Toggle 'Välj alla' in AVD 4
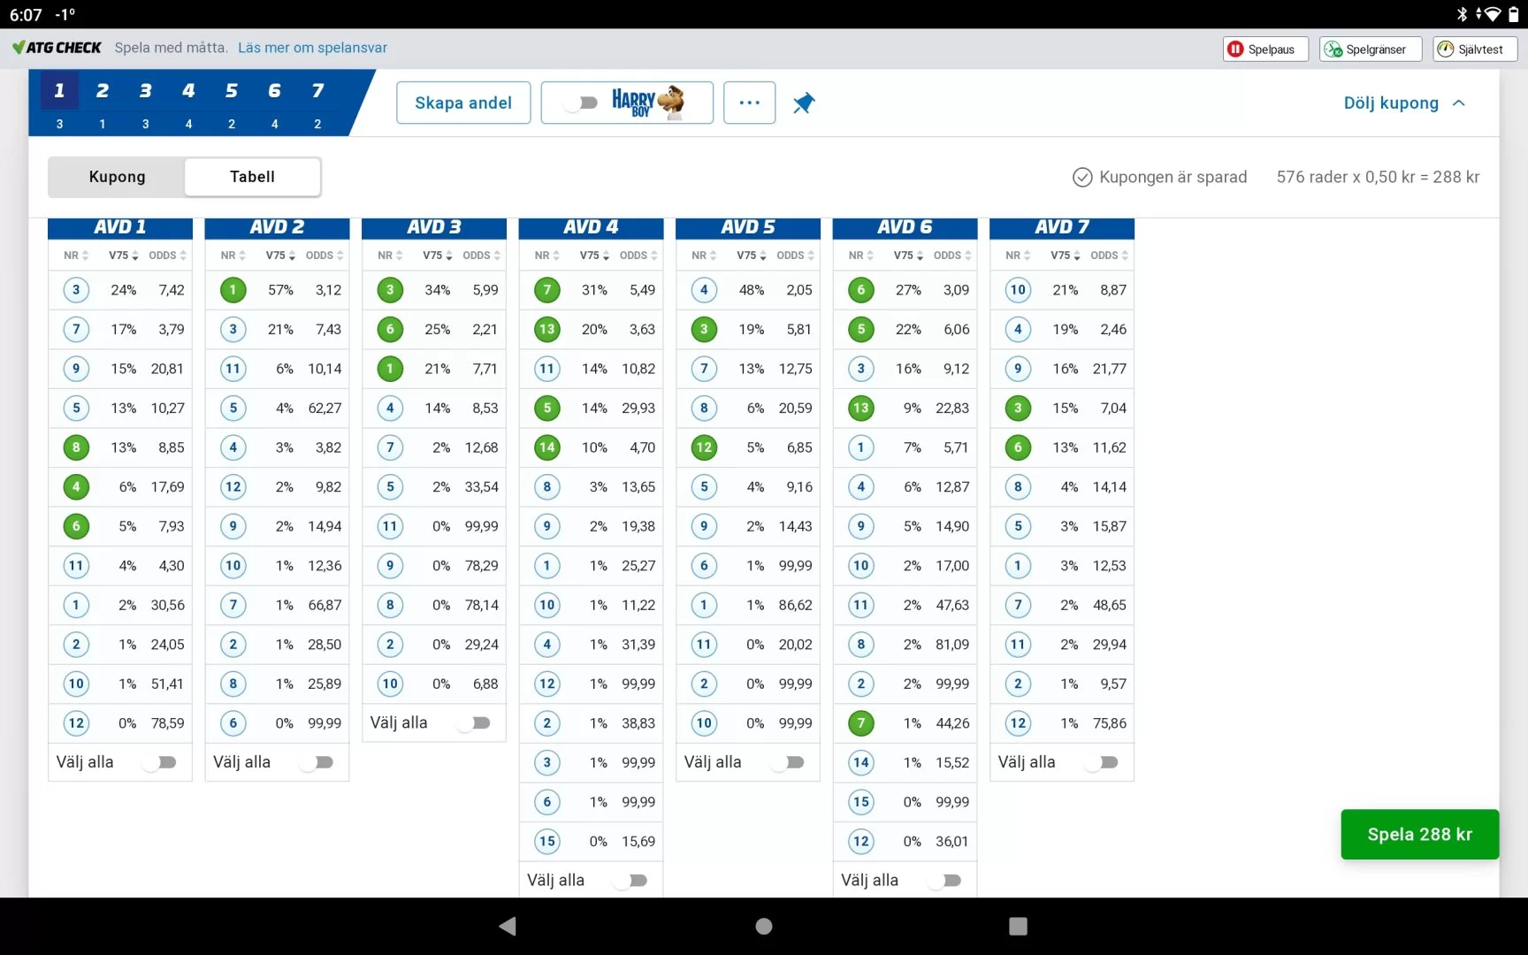Screen dimensions: 1528x955 (x=632, y=880)
